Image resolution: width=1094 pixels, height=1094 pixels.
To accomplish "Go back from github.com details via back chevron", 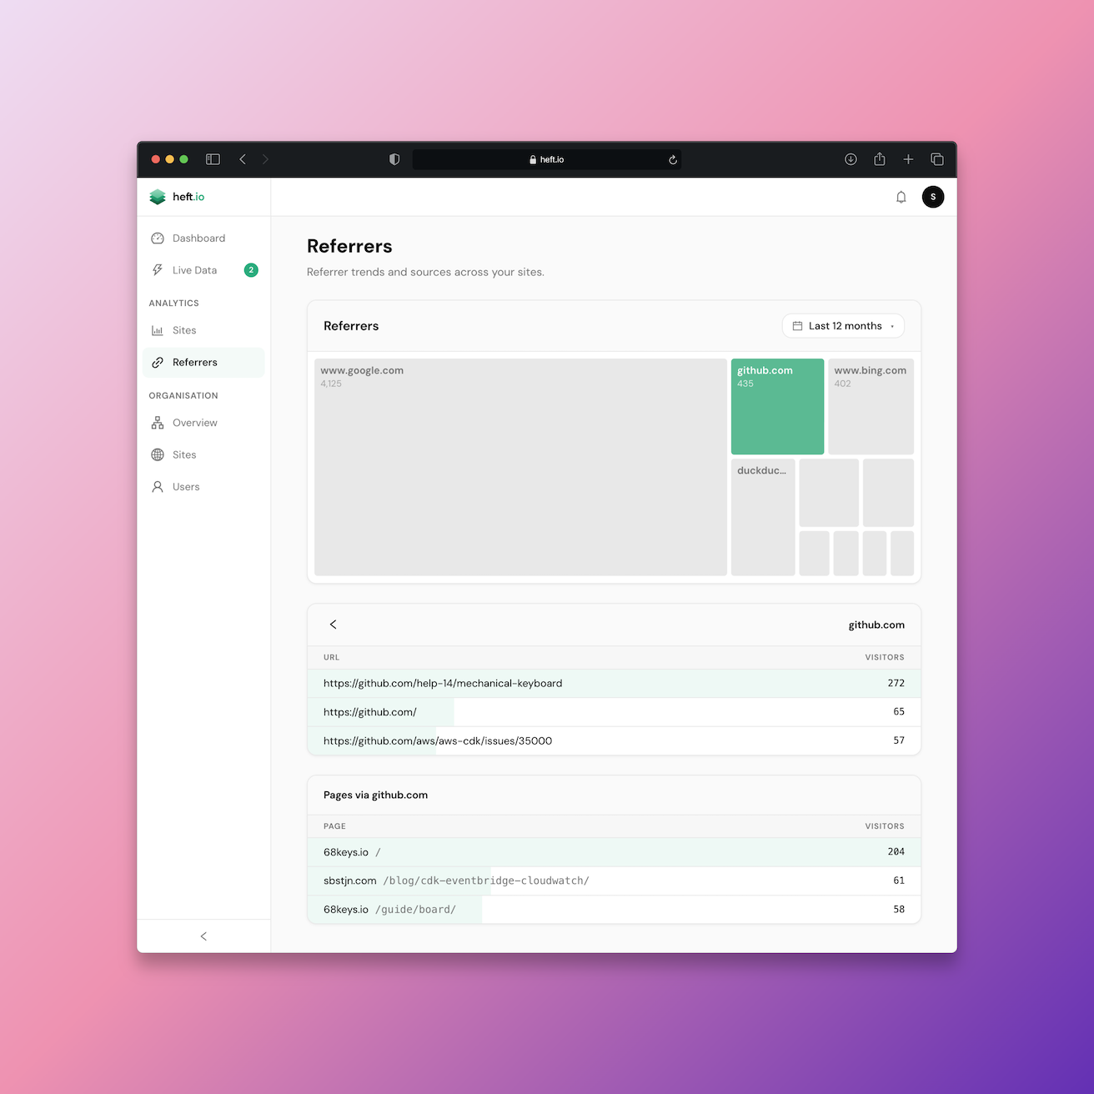I will coord(333,624).
